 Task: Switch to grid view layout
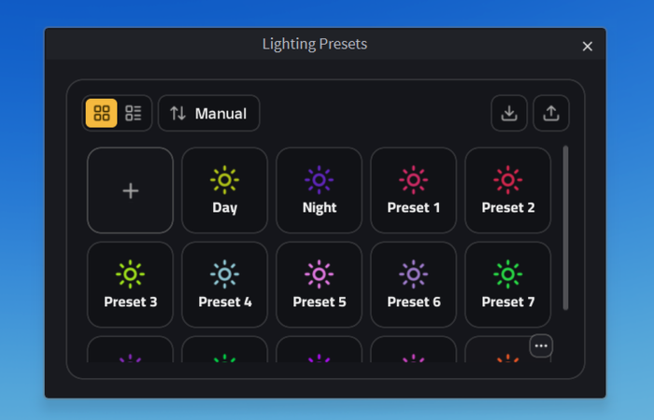(101, 113)
